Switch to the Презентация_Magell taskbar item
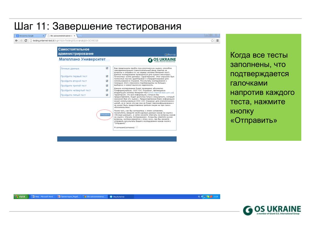311x233 pixels. [69, 197]
